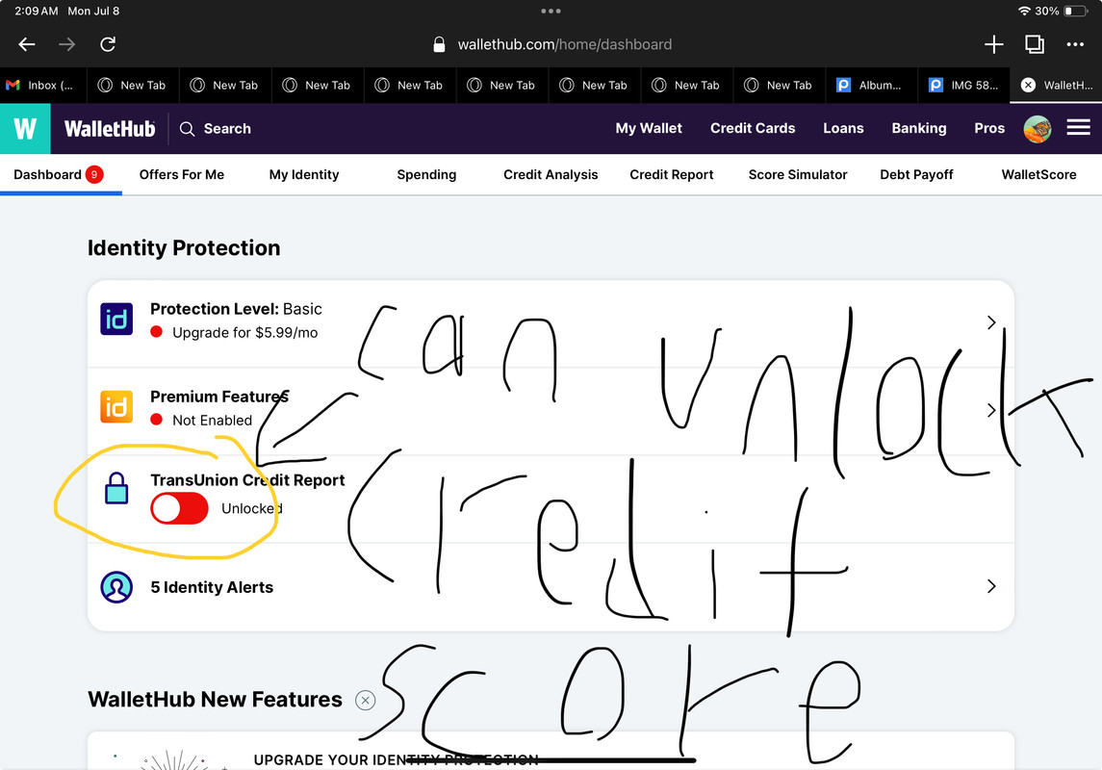Click the Identity Alerts person icon
The image size is (1102, 770).
pyautogui.click(x=116, y=586)
